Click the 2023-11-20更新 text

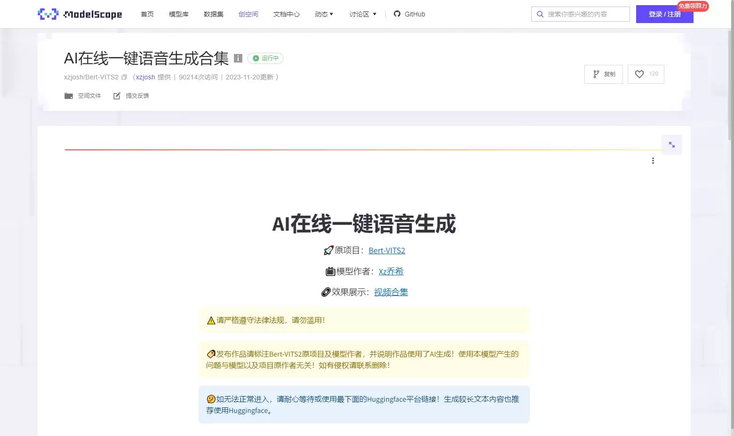pyautogui.click(x=249, y=77)
